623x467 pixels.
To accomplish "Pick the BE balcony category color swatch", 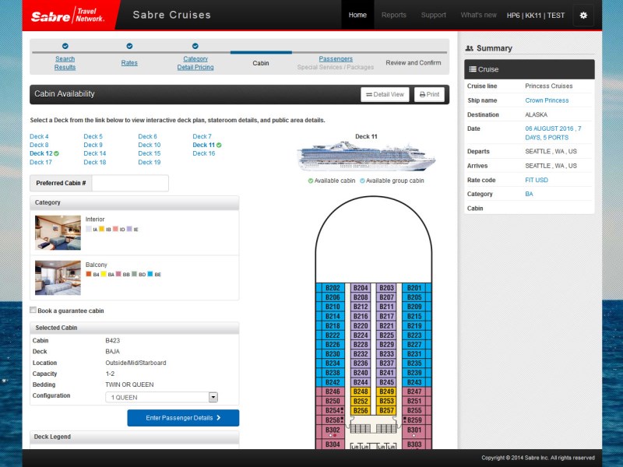I will point(150,274).
